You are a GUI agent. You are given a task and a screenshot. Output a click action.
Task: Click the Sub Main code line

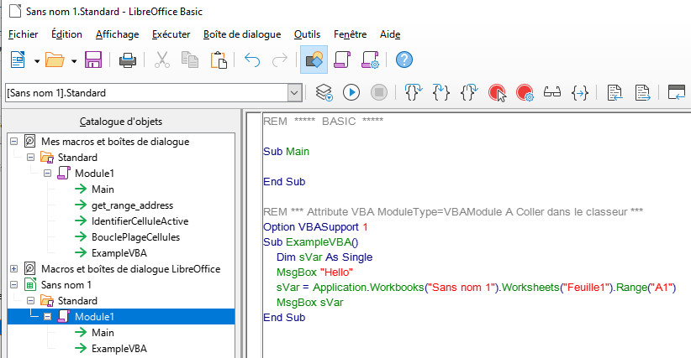(x=286, y=152)
